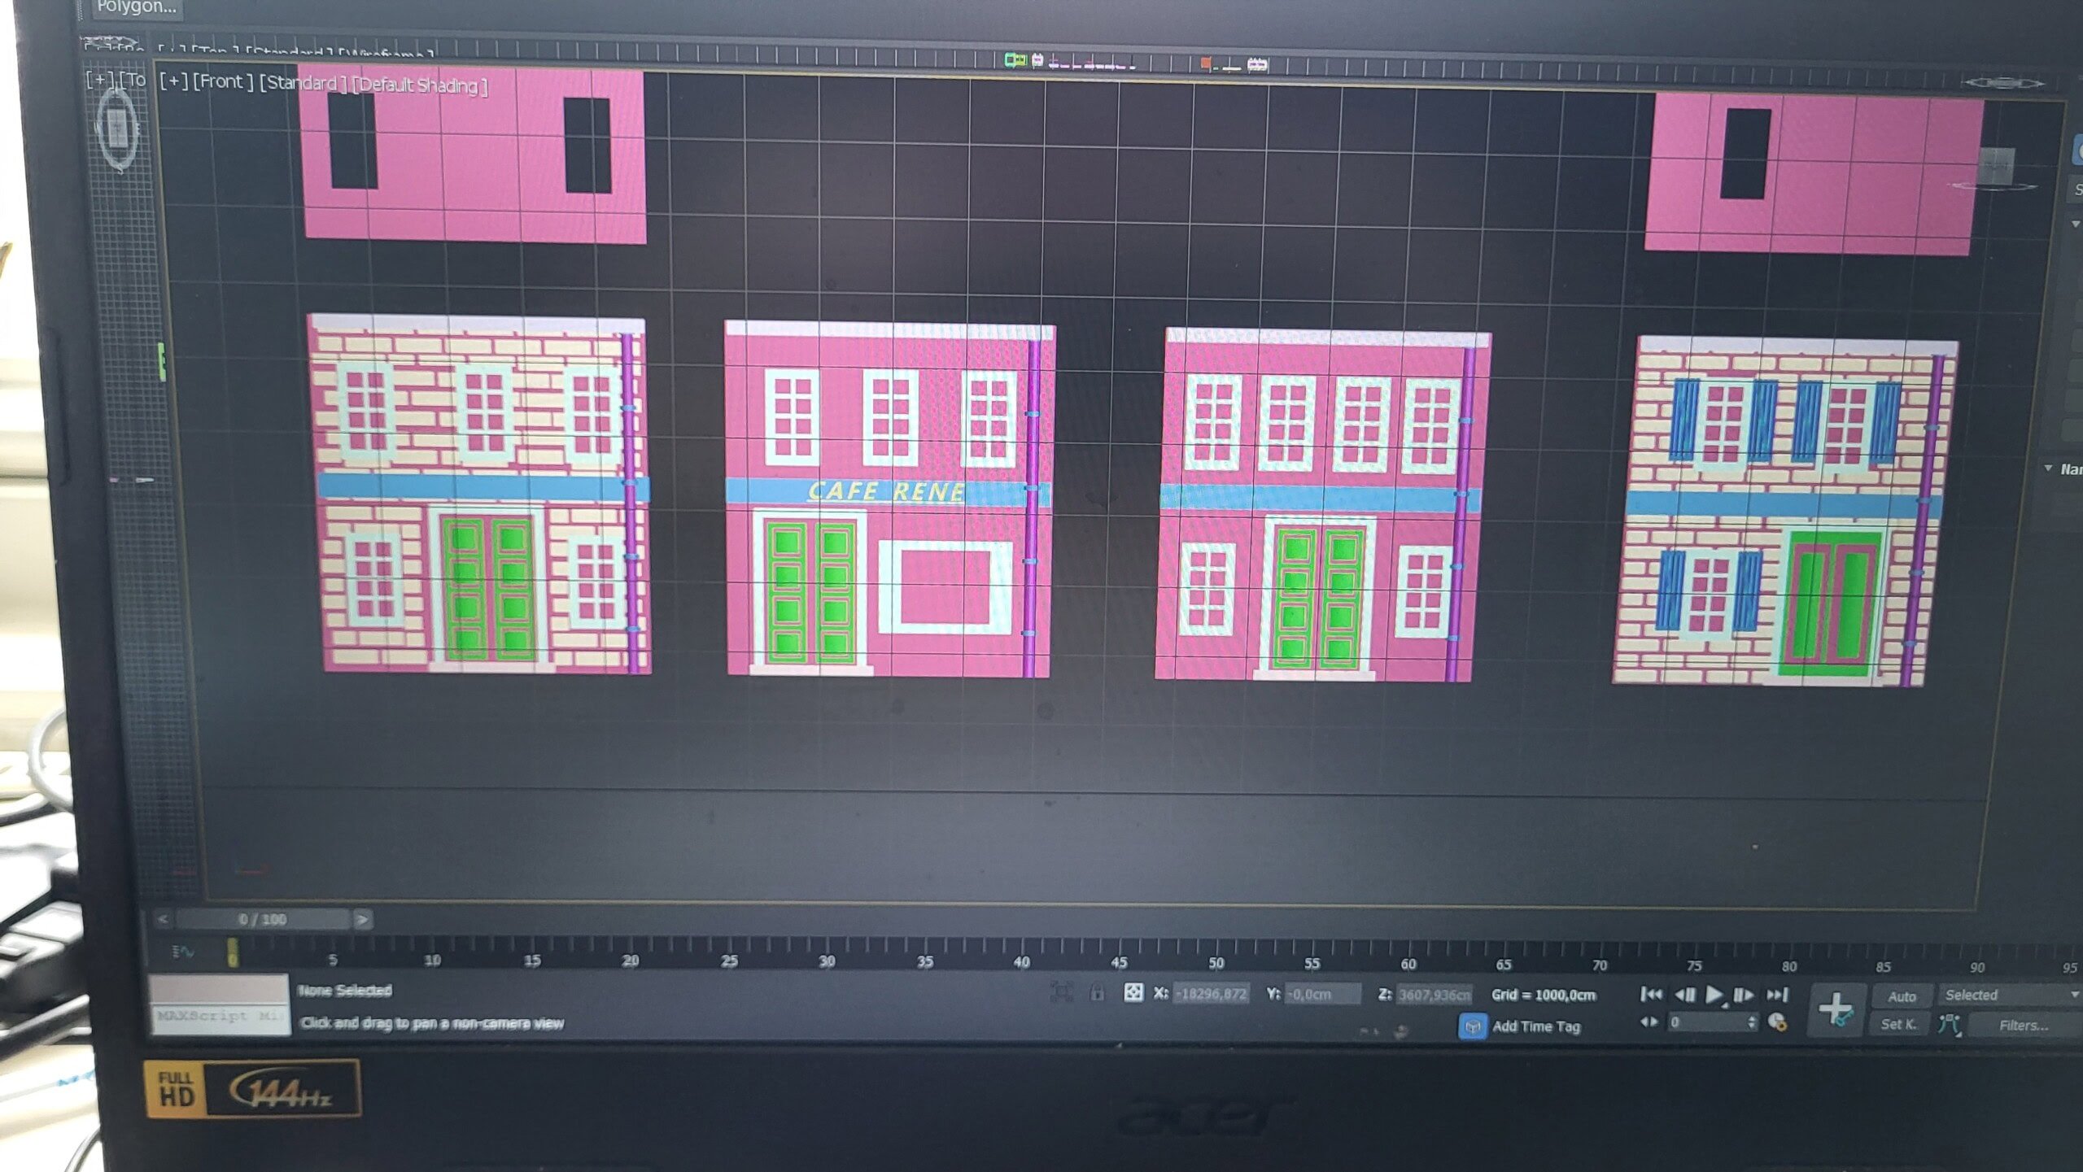
Task: Step to the next frame
Action: tap(1743, 994)
